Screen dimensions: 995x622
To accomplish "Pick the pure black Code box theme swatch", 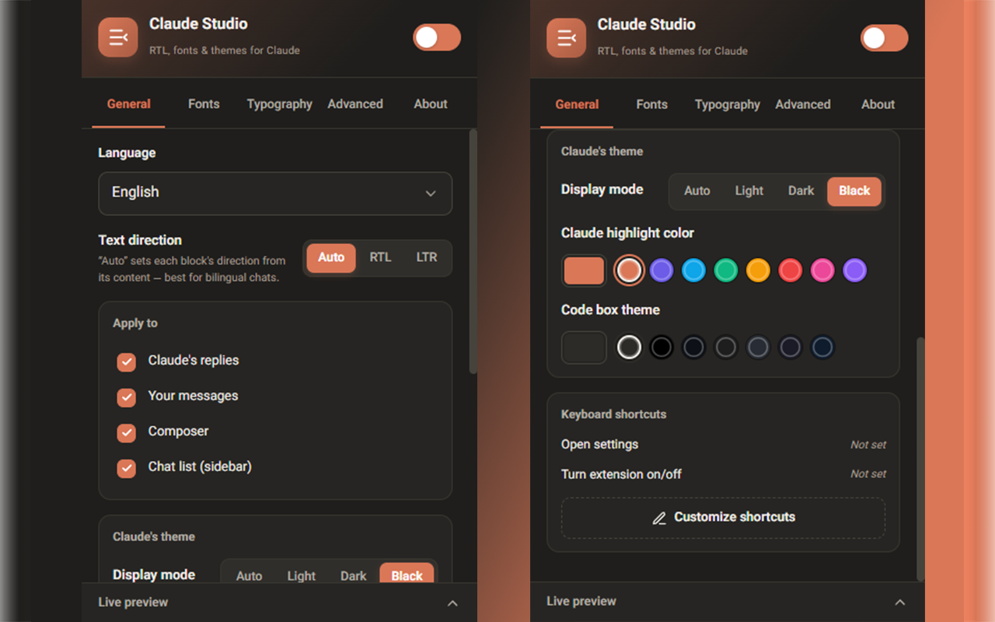I will click(x=662, y=347).
